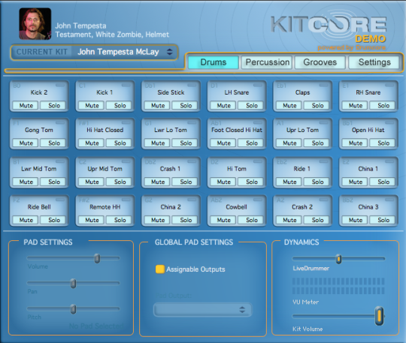The width and height of the screenshot is (406, 343).
Task: Select the China 3 pad
Action: click(368, 207)
